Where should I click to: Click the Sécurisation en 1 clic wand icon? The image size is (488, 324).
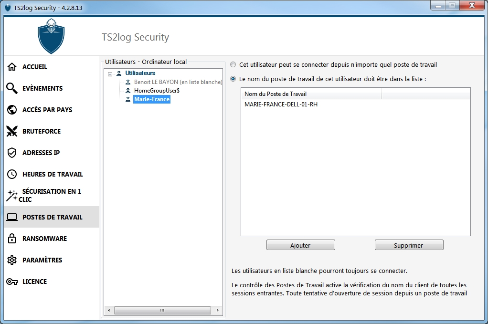click(x=12, y=196)
